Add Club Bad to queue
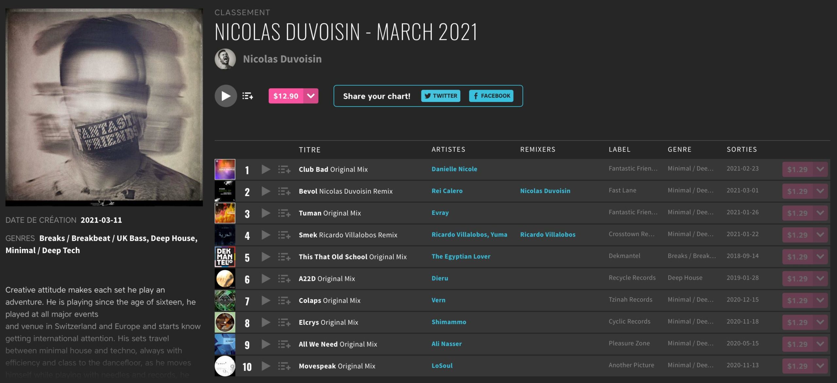The image size is (837, 383). pos(284,169)
